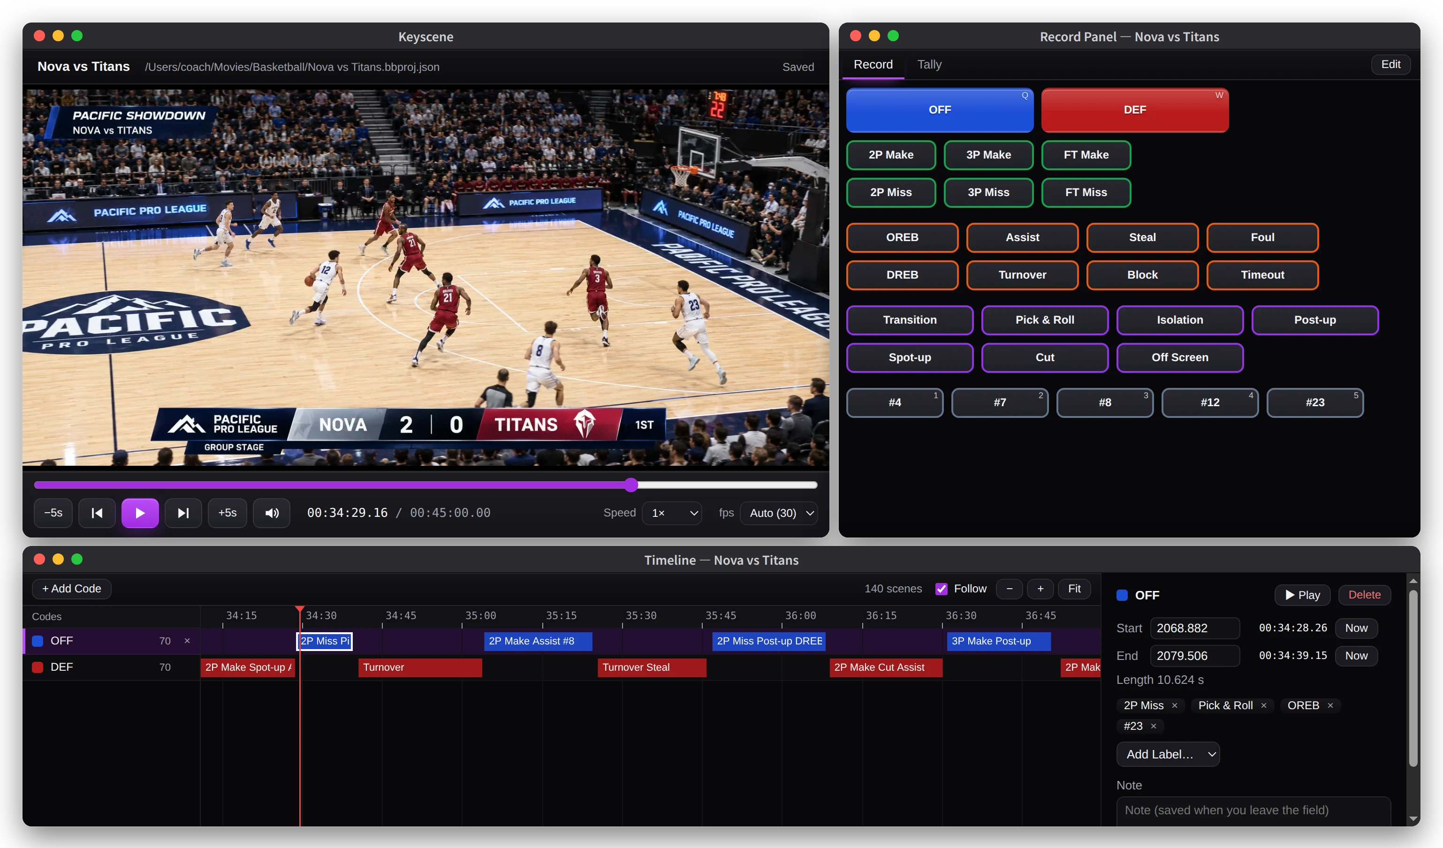1443x848 pixels.
Task: Open the fps Auto (30) dropdown
Action: coord(779,513)
